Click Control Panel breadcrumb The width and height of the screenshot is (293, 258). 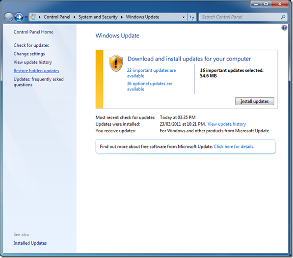tap(57, 17)
